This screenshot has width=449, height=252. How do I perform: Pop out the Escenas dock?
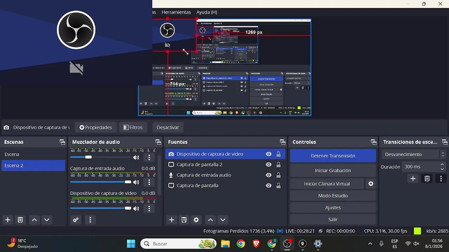[x=62, y=142]
